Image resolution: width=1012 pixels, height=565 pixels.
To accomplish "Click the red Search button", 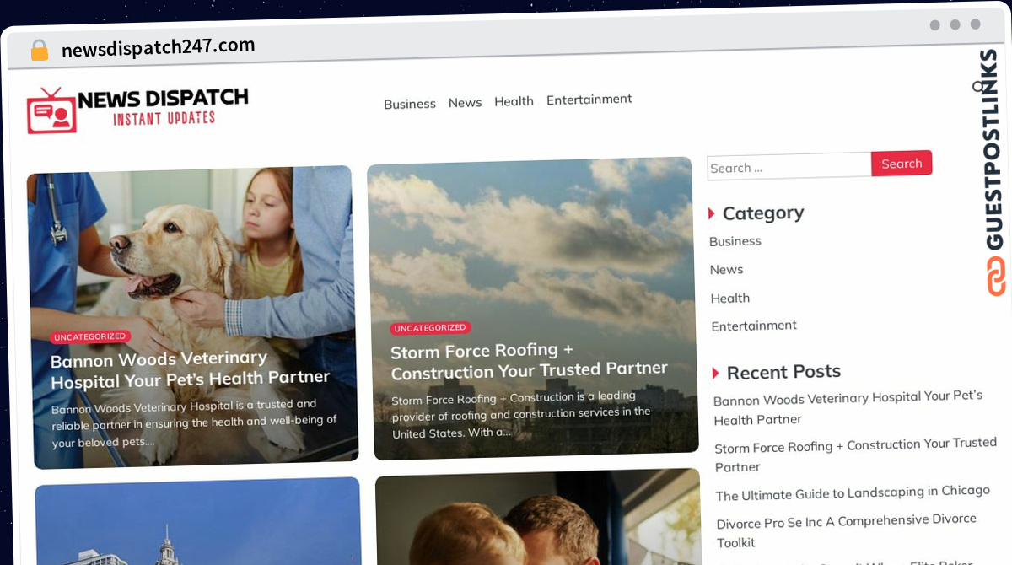I will click(902, 164).
